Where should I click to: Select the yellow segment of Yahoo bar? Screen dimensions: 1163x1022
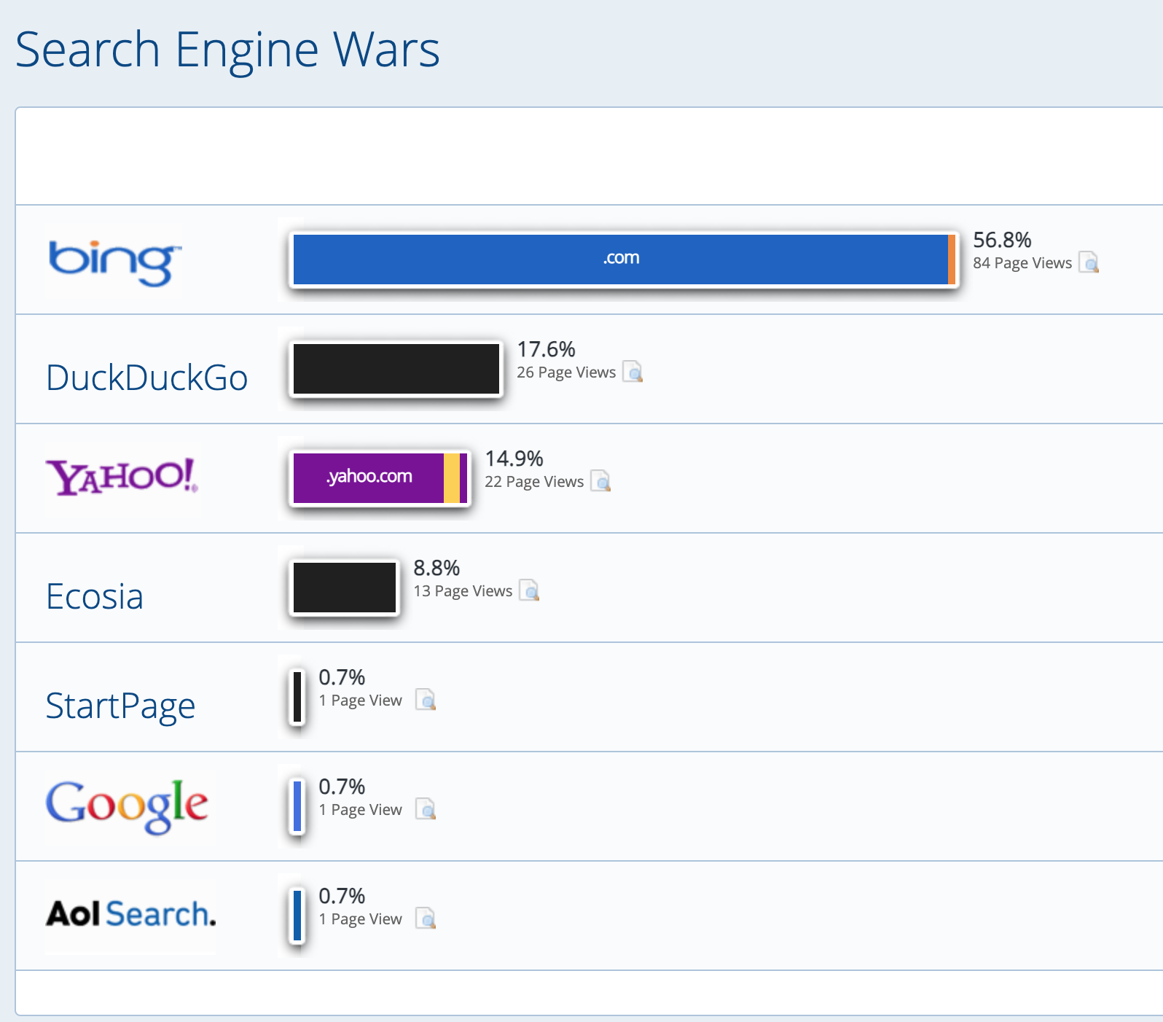[452, 477]
